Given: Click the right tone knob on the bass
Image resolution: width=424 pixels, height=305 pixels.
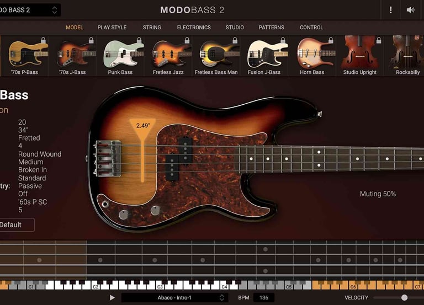Looking at the screenshot, I should click(155, 211).
